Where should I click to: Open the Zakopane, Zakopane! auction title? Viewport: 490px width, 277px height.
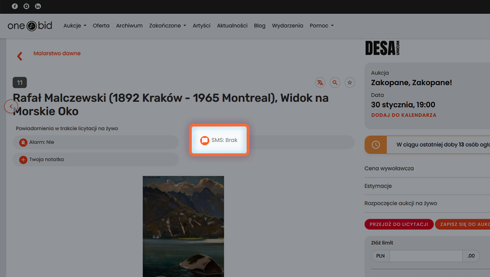click(411, 82)
